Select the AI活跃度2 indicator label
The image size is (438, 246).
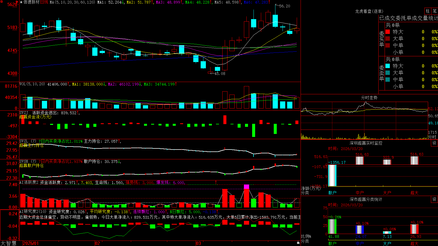[x=29, y=182]
